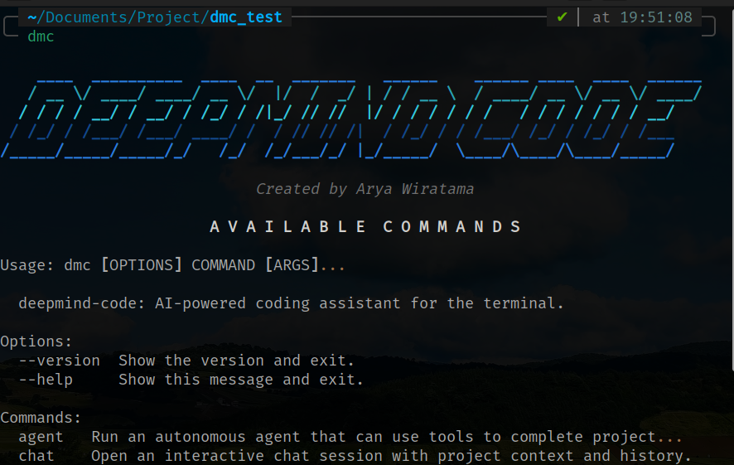Click 'Show this message and exit.' text
The width and height of the screenshot is (734, 465).
click(x=241, y=380)
